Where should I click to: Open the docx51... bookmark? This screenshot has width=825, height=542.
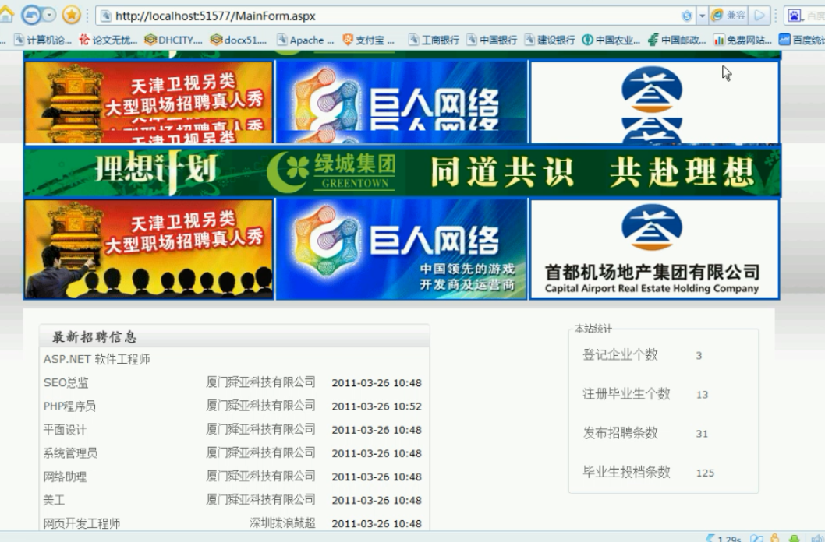point(239,40)
